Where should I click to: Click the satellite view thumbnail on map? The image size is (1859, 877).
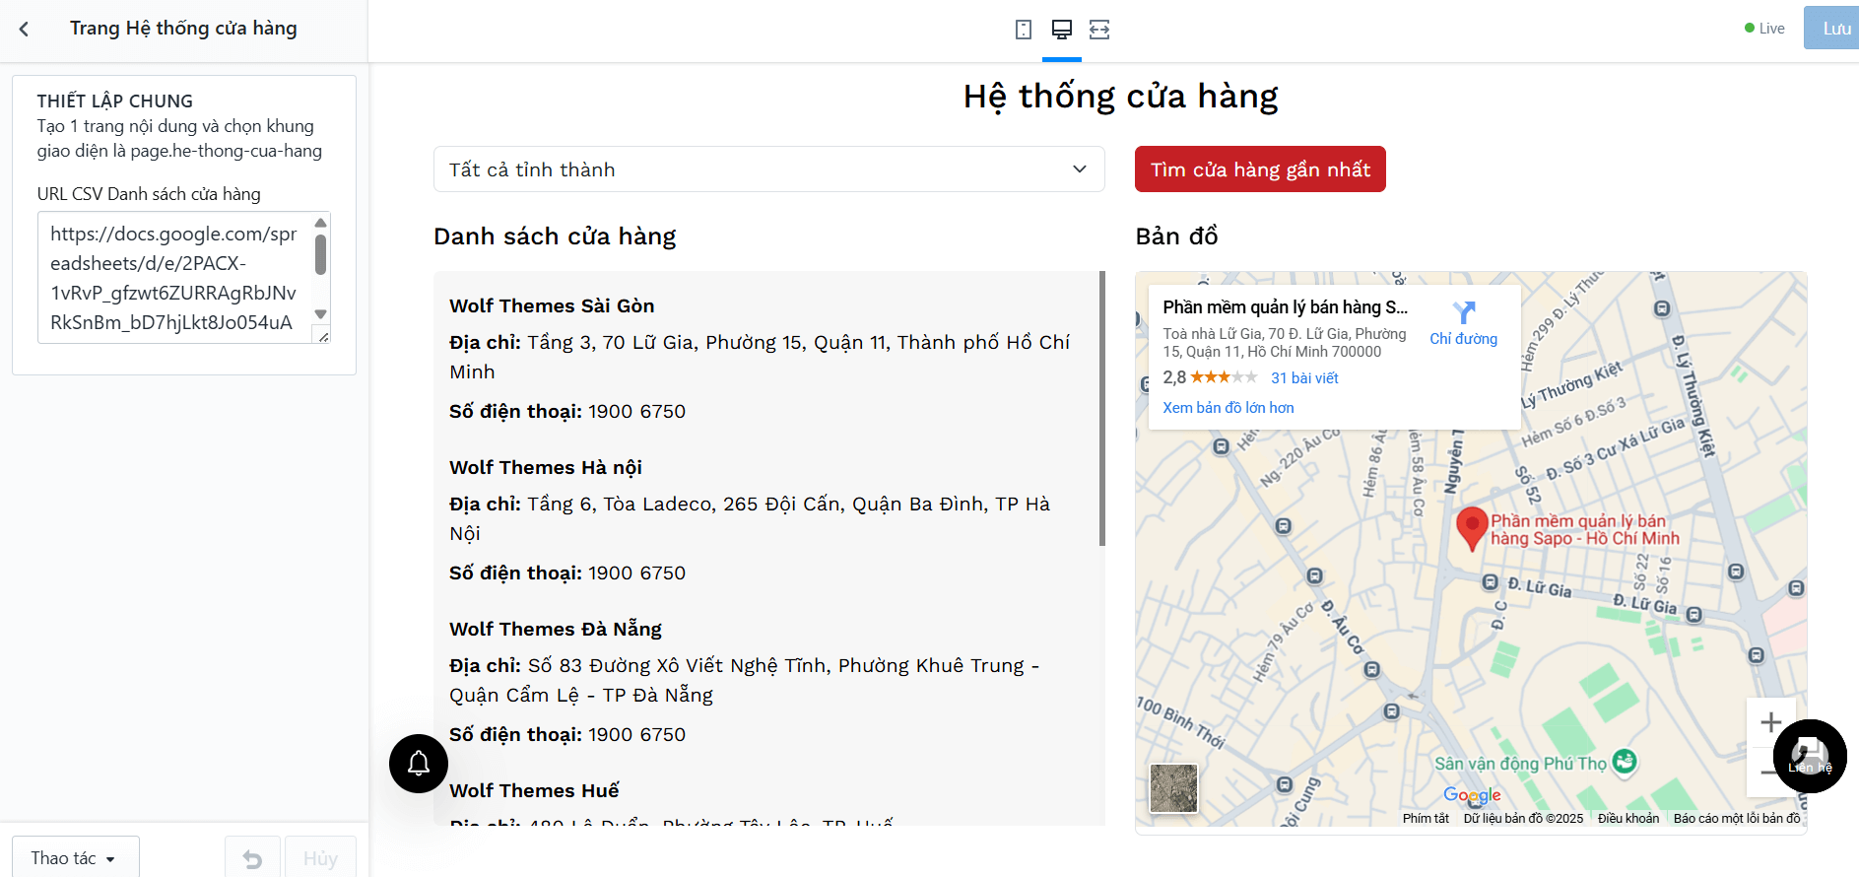[1173, 788]
